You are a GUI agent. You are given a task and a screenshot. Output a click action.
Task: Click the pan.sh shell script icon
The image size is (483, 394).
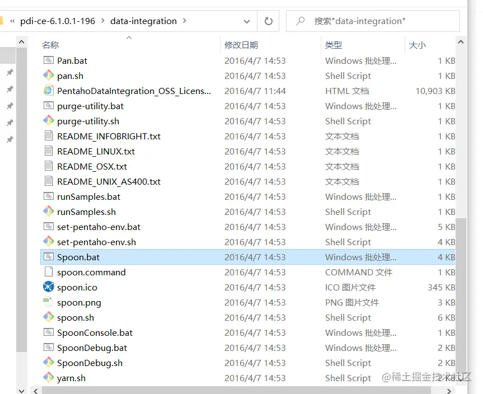[48, 75]
